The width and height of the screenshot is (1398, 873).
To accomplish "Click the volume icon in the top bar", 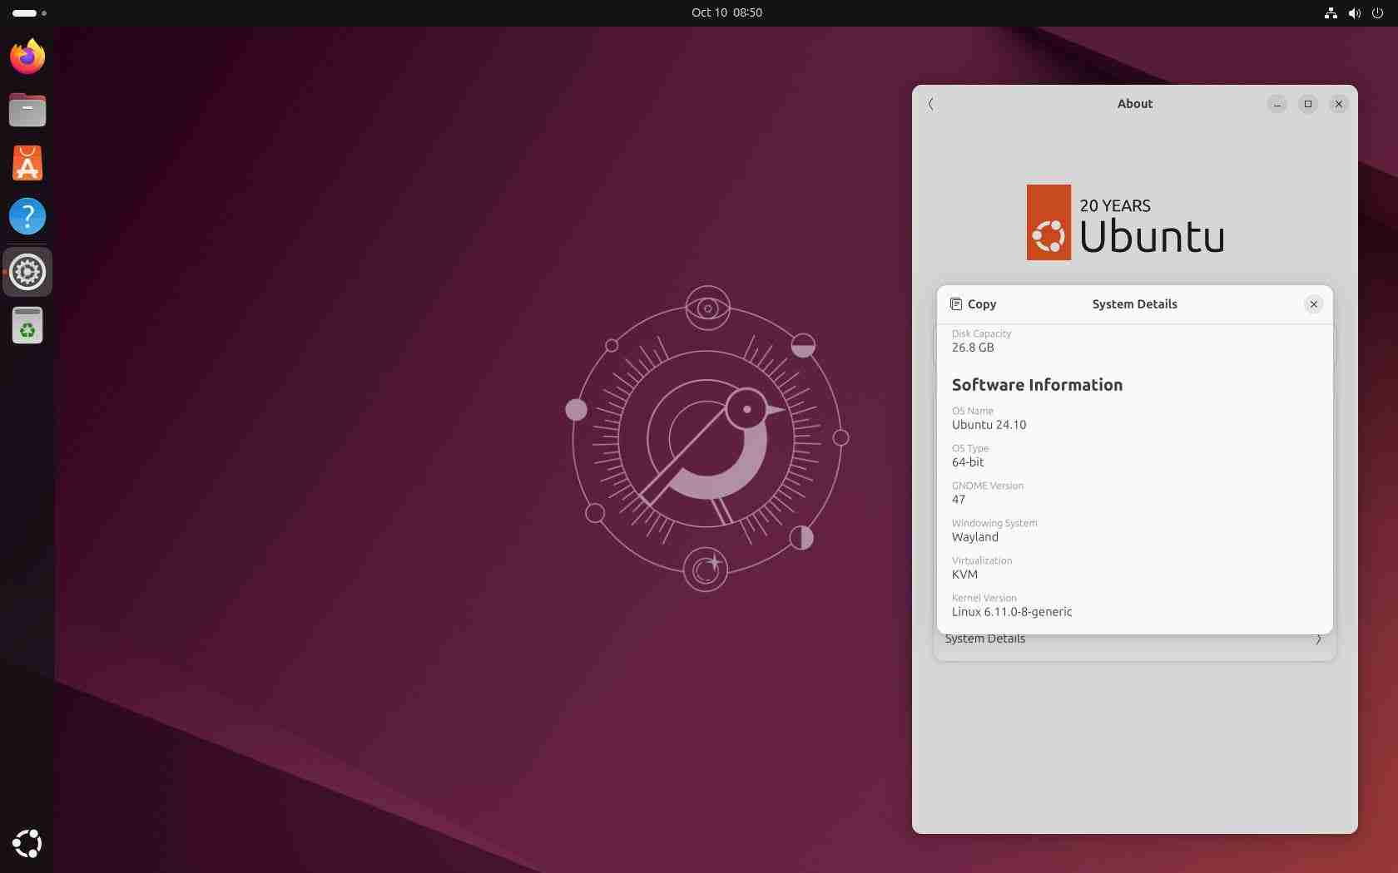I will 1354,13.
